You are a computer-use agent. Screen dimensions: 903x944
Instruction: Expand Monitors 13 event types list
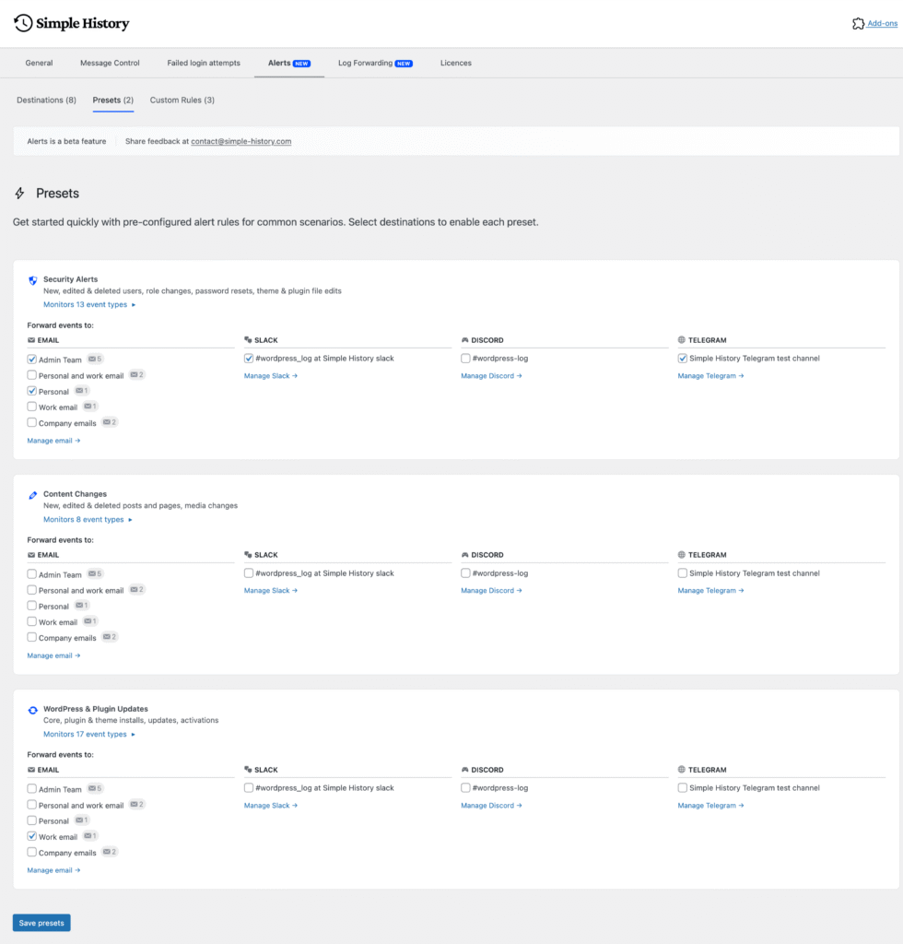[89, 304]
